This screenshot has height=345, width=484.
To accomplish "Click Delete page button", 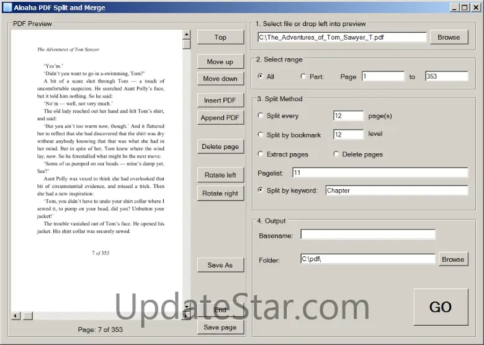I will [x=220, y=146].
